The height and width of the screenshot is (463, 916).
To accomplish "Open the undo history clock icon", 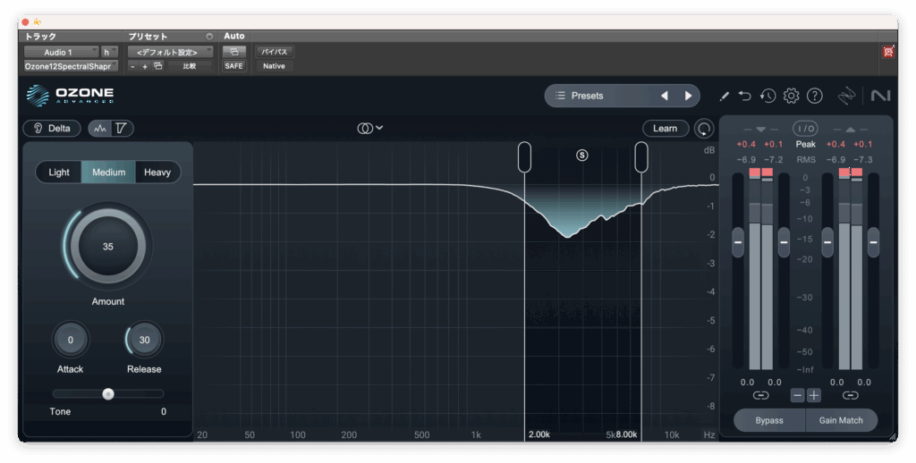I will click(x=768, y=96).
